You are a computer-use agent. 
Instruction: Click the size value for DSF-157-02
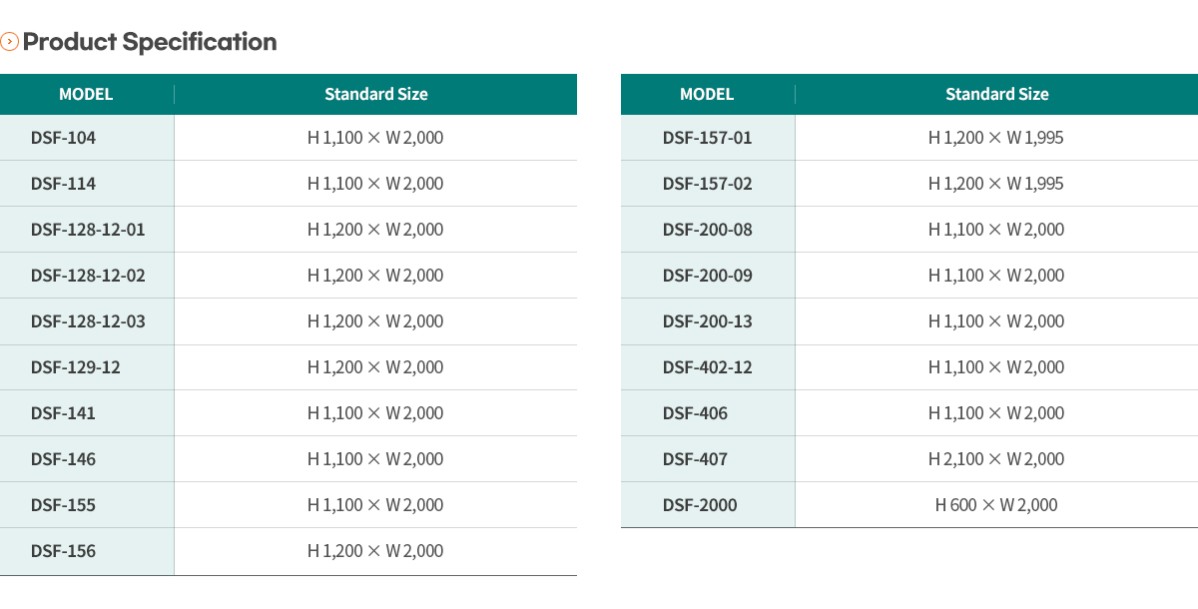pos(996,184)
